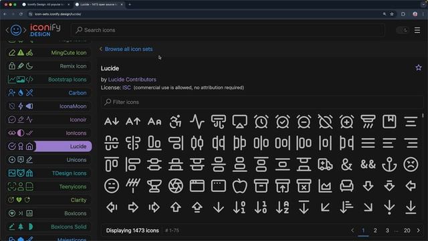Click the Iconify Design logo

[33, 30]
